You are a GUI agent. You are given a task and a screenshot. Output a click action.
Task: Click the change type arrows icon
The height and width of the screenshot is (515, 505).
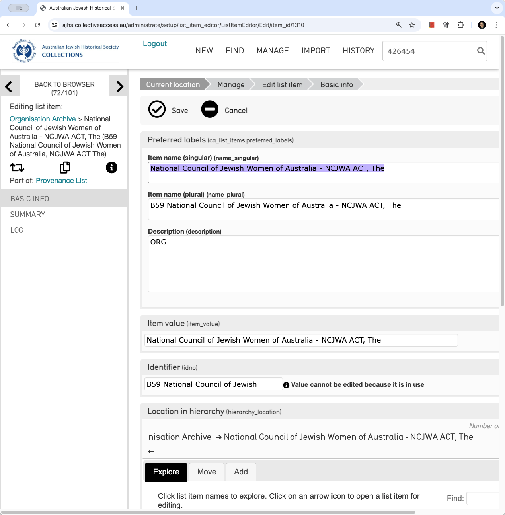(17, 168)
